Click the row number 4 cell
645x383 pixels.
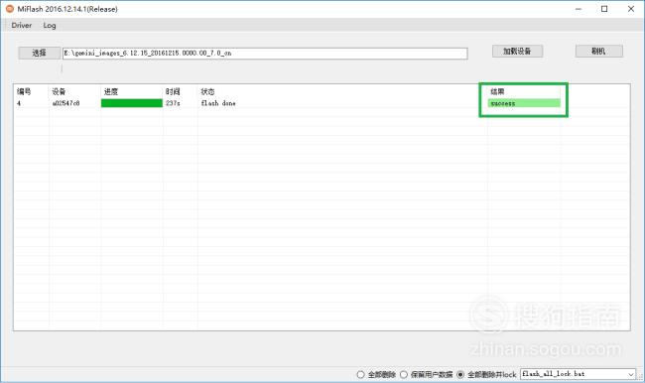19,103
